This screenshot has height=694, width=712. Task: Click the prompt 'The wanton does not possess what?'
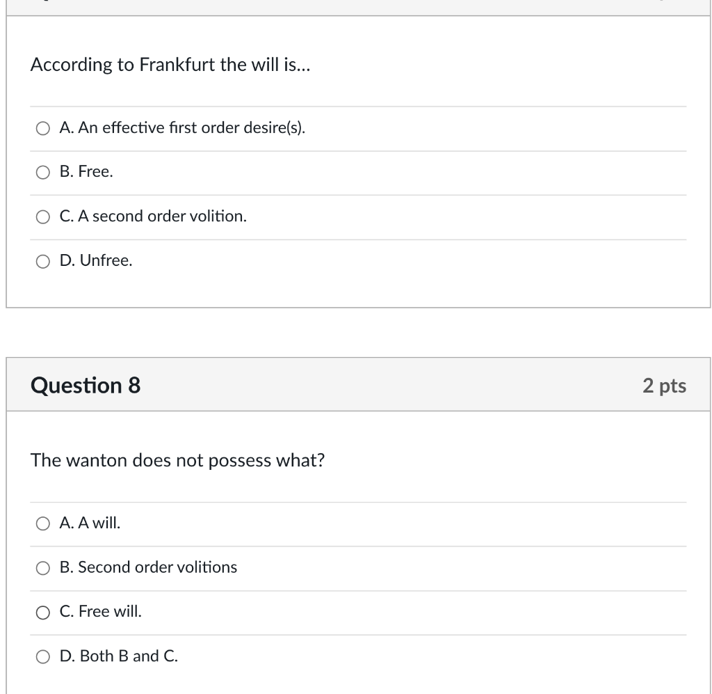click(x=178, y=461)
